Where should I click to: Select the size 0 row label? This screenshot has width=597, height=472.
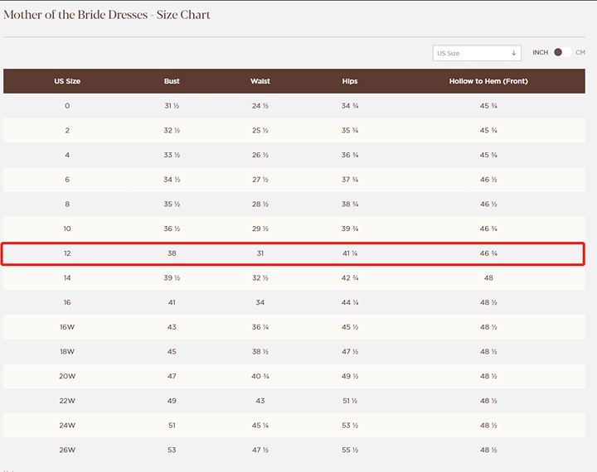tap(67, 106)
